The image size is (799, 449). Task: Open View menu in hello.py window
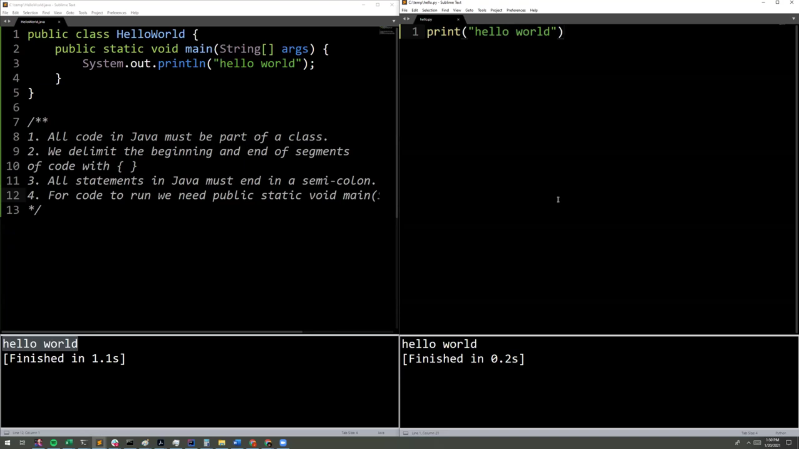click(457, 10)
